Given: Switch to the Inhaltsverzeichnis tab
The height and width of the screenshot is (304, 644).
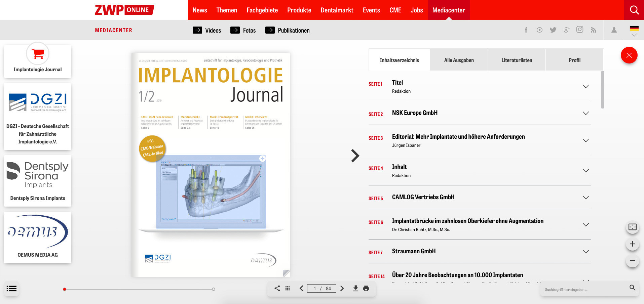Looking at the screenshot, I should coord(399,60).
